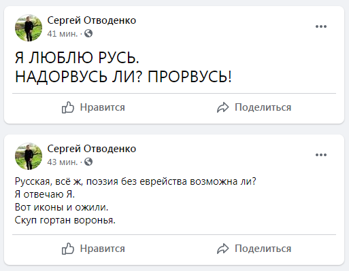The height and width of the screenshot is (271, 349).
Task: Click the globe privacy icon on the 43 мин. post
Action: [88, 162]
